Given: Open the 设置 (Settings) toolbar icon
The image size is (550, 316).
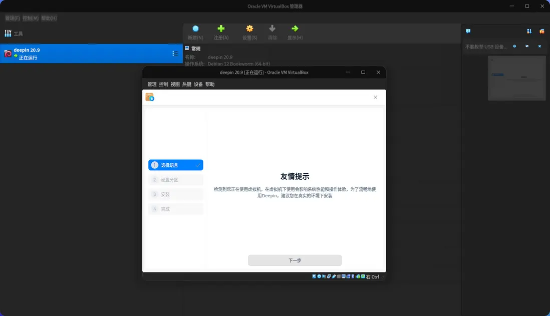Looking at the screenshot, I should point(249,31).
